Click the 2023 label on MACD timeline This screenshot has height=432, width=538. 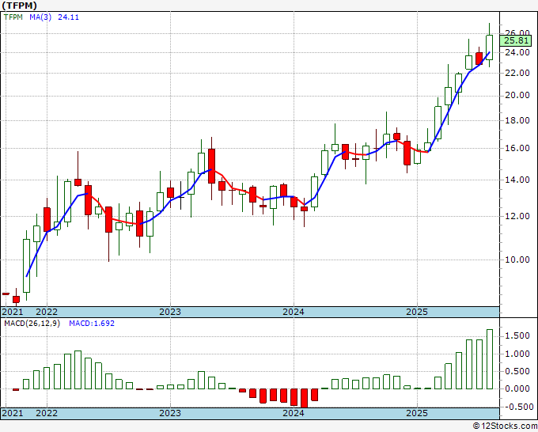tap(170, 413)
